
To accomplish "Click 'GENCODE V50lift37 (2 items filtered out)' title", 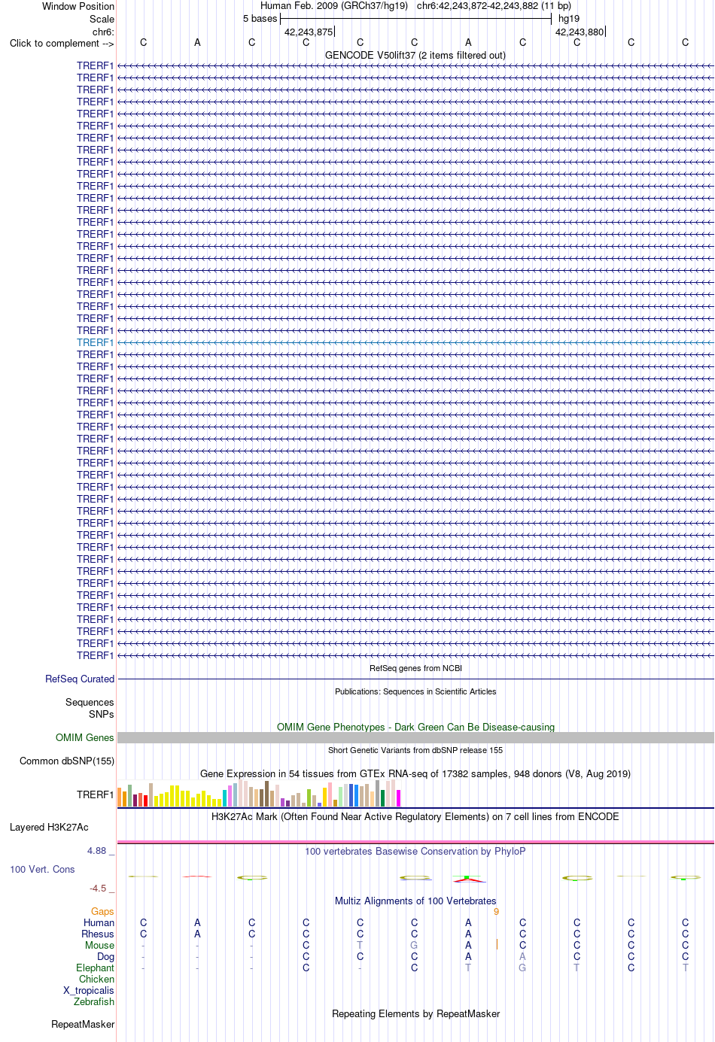I will [x=415, y=55].
